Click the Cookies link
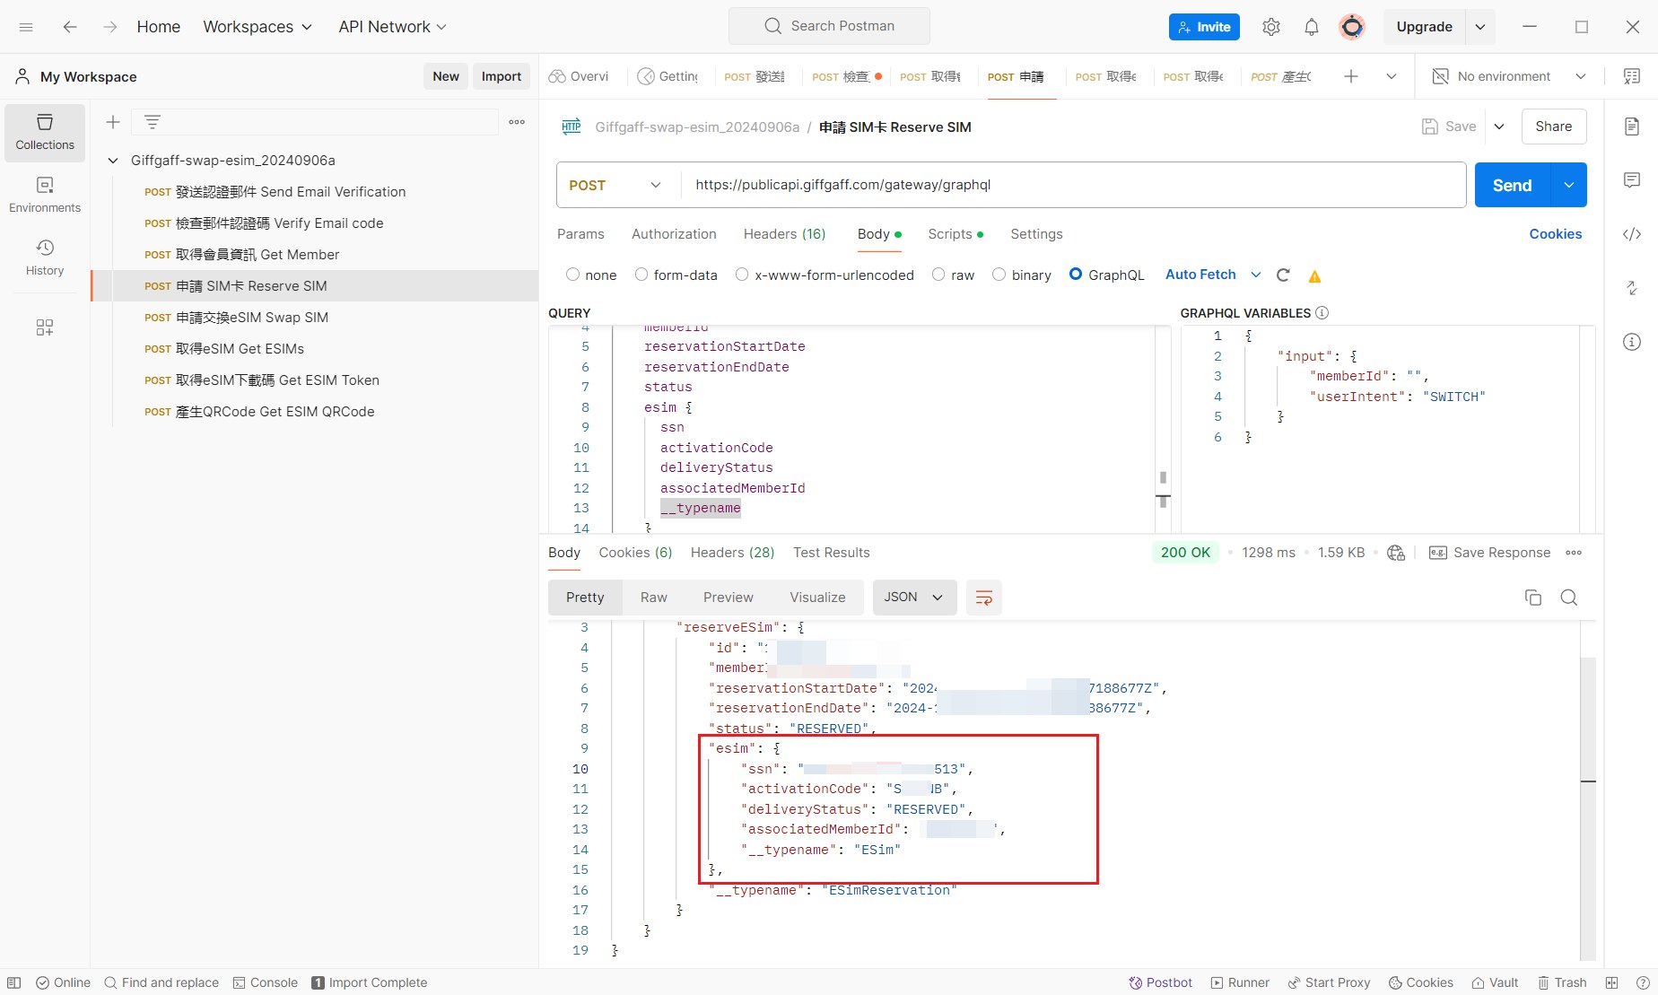1658x995 pixels. tap(1555, 234)
